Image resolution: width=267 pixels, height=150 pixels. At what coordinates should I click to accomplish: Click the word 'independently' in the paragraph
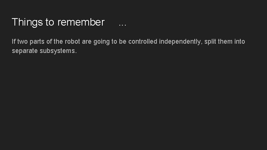point(180,42)
